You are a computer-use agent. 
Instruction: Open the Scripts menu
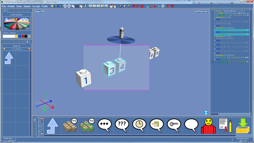[36, 6]
